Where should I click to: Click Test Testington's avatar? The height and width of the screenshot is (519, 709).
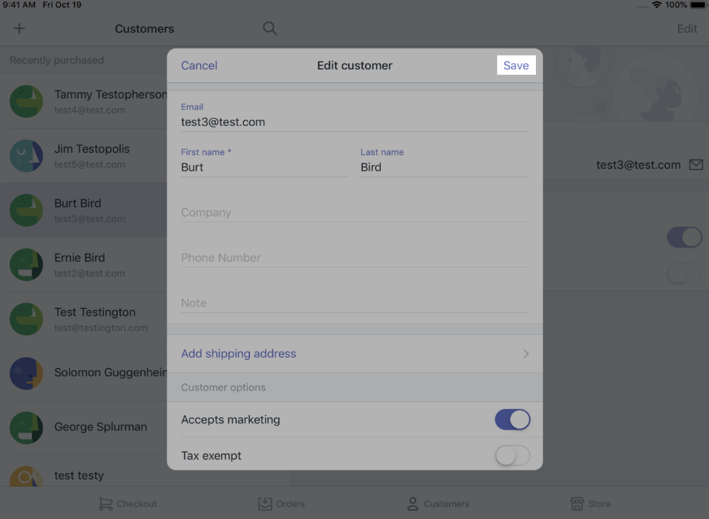click(26, 319)
